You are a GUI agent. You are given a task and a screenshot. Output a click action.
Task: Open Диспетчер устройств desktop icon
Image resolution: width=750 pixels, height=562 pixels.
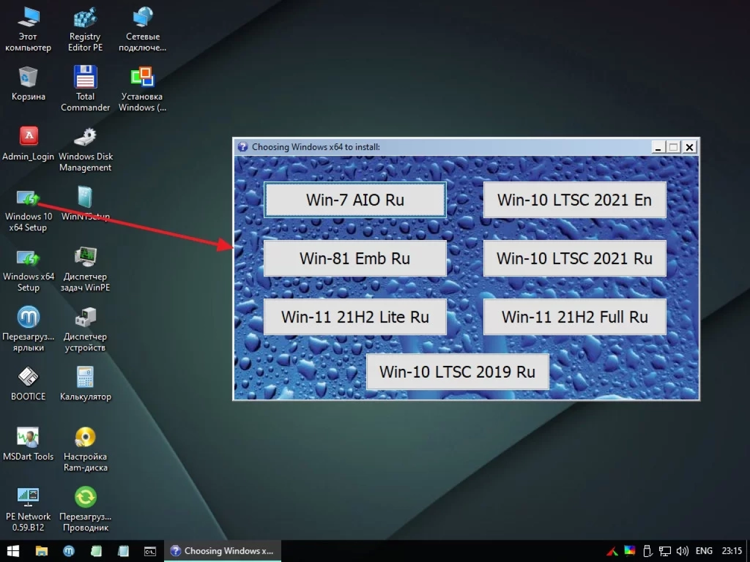click(85, 330)
